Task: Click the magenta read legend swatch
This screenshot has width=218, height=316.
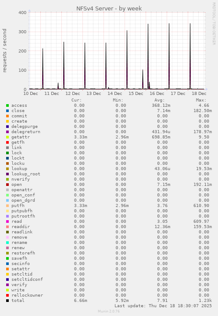Action: point(7,222)
